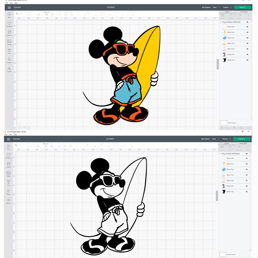Open Explore machine dropdown in colored-Mickey window
The height and width of the screenshot is (258, 258).
pos(227,7)
